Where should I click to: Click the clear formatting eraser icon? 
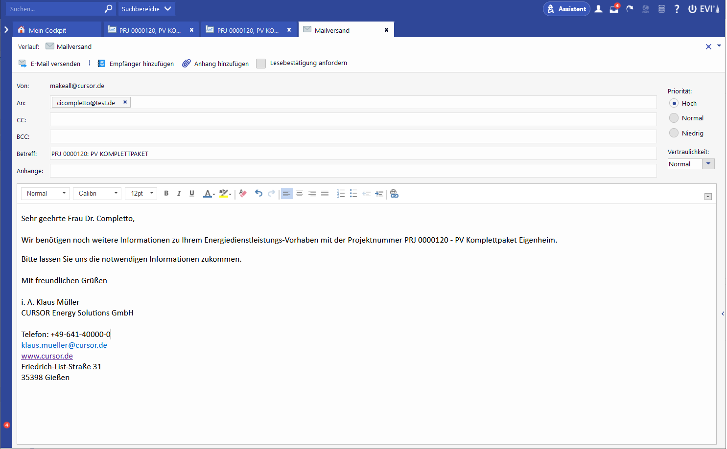243,194
